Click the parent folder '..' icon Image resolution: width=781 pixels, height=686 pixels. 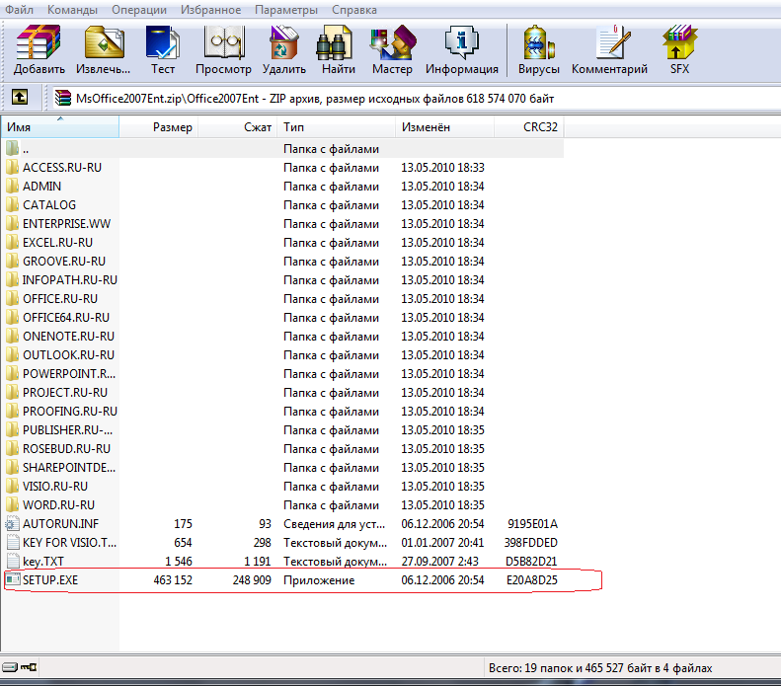point(13,148)
